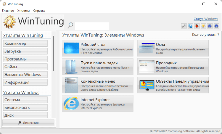
Task: Choose the Диск category
Action: [25, 115]
